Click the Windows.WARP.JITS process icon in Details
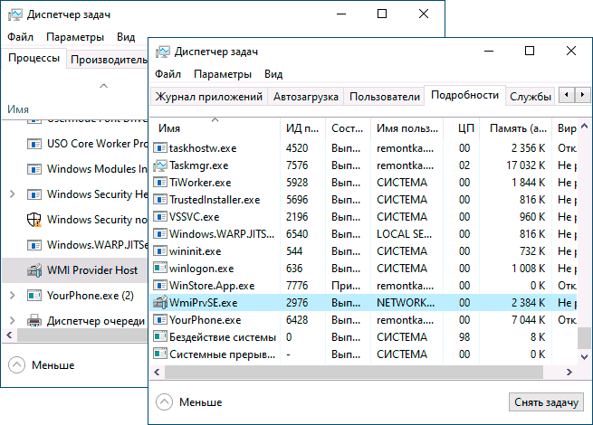Screen dimensions: 593x425 (160, 234)
